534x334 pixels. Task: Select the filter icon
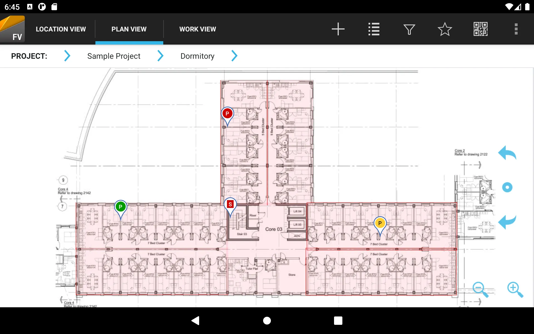409,29
